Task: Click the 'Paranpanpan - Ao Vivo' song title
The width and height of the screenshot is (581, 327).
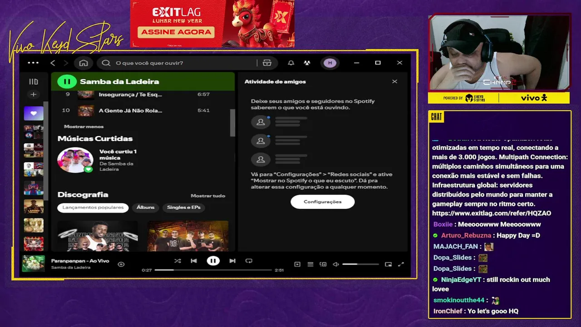Action: click(80, 261)
